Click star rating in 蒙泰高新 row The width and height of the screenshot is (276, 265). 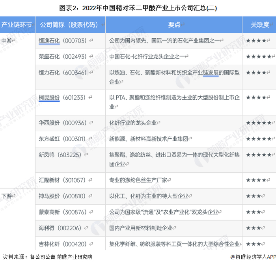pyautogui.click(x=254, y=212)
